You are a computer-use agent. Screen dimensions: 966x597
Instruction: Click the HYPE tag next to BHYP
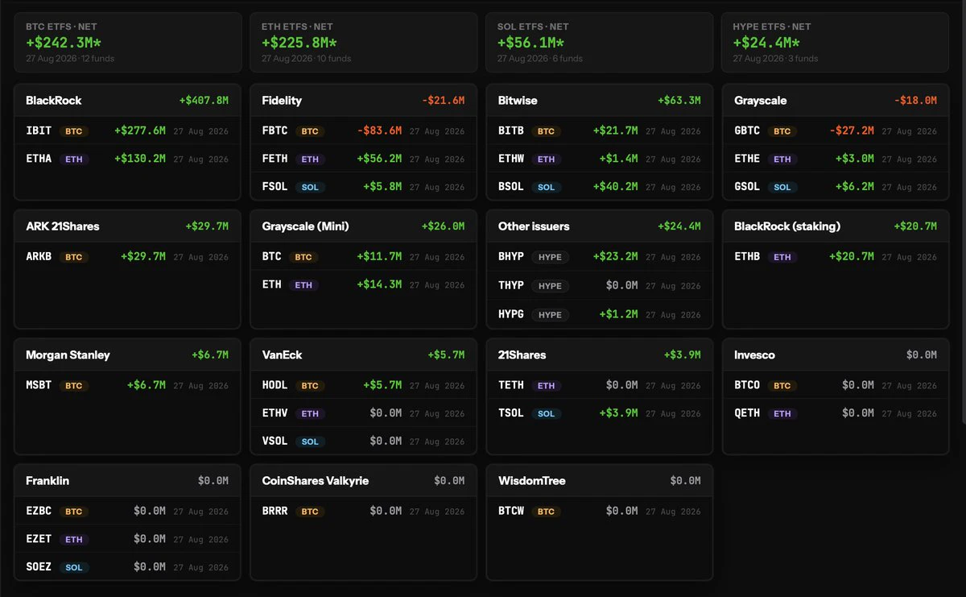[551, 257]
